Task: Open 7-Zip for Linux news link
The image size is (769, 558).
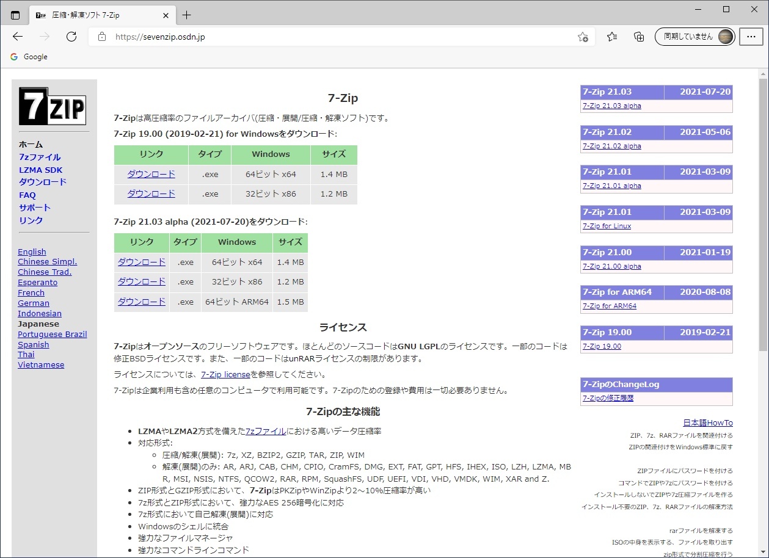Action: tap(607, 226)
